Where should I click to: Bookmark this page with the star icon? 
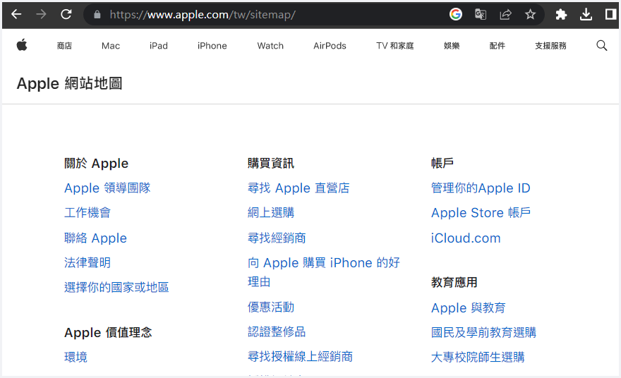click(530, 15)
